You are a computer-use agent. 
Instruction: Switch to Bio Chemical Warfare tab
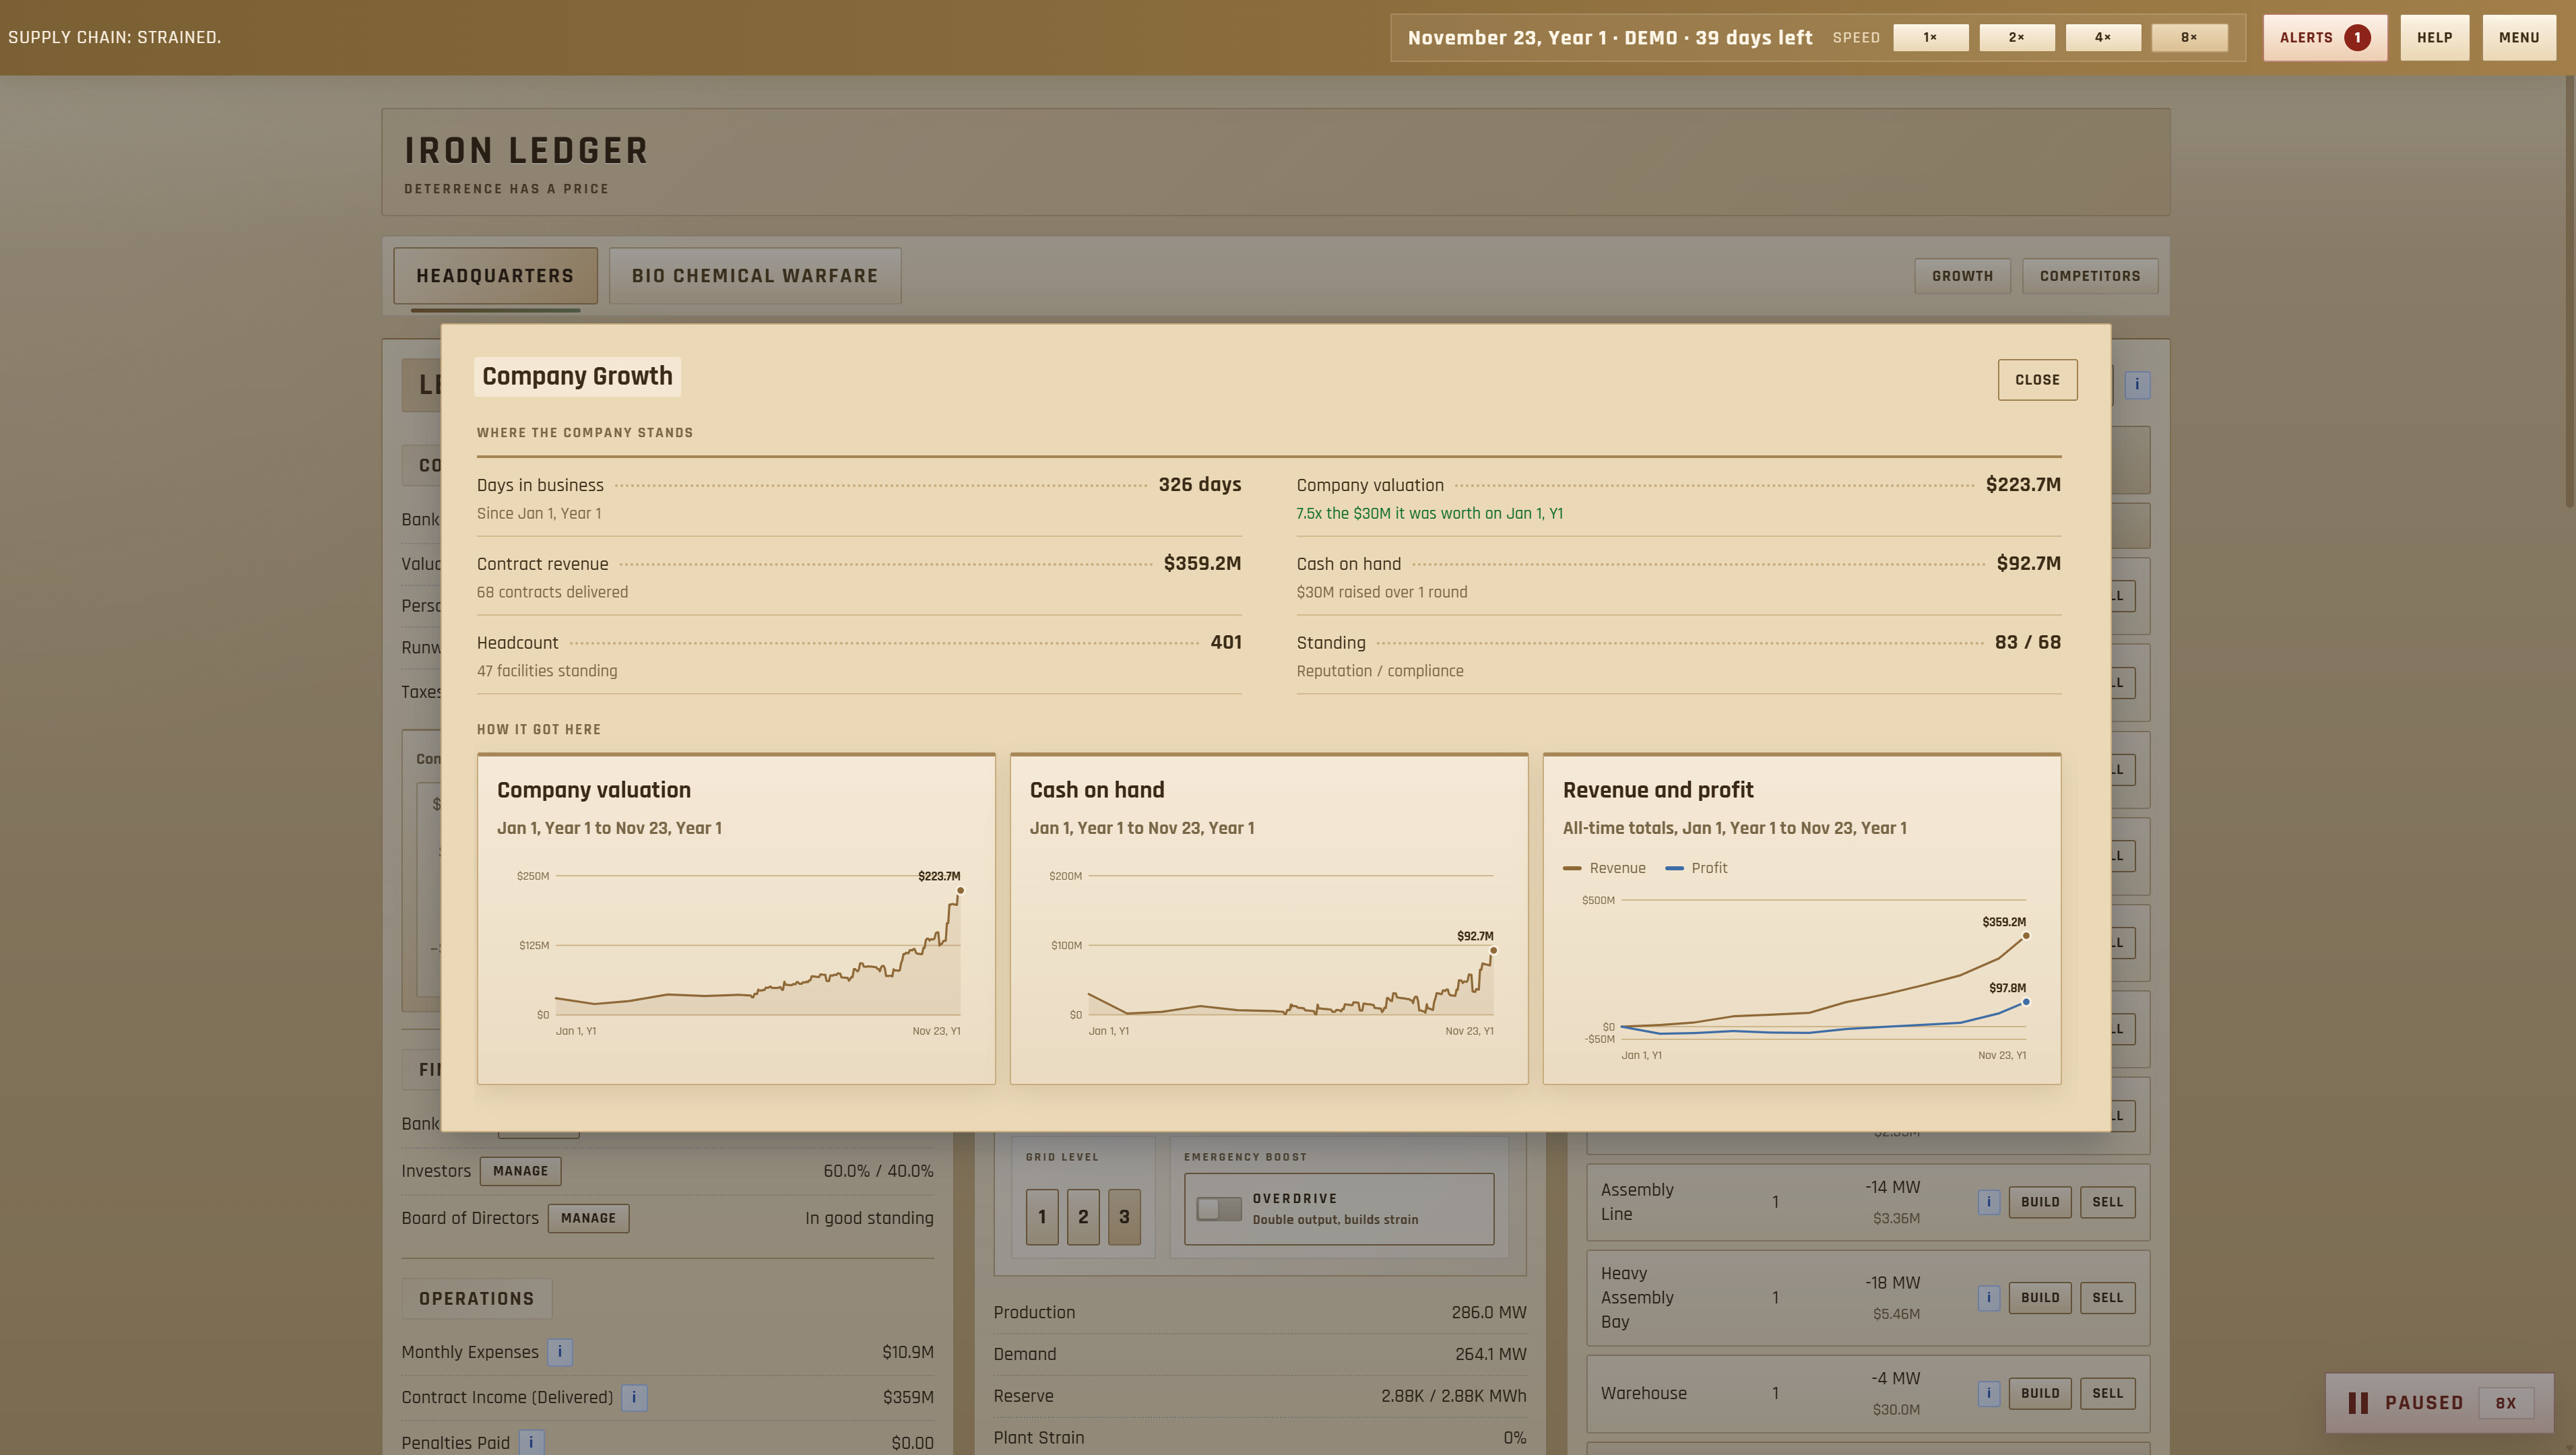coord(755,276)
